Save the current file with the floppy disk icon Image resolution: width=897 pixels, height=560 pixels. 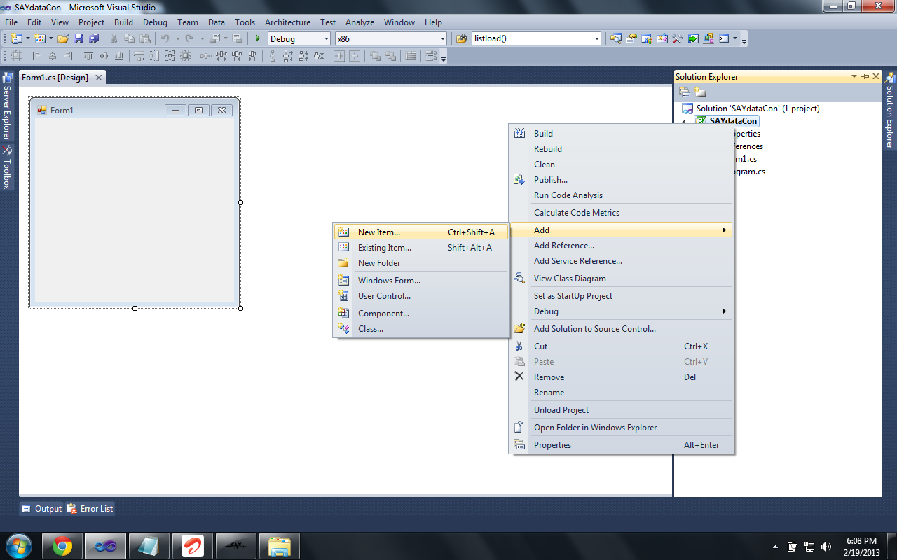click(78, 39)
